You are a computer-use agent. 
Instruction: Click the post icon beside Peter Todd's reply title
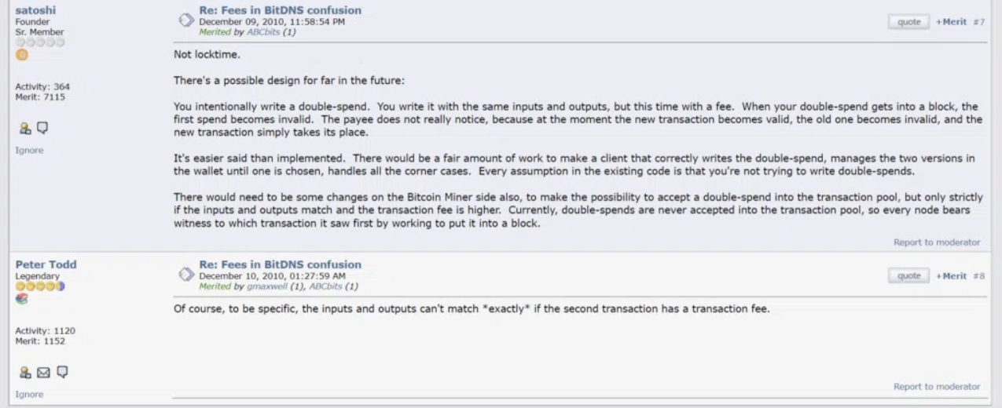(186, 275)
